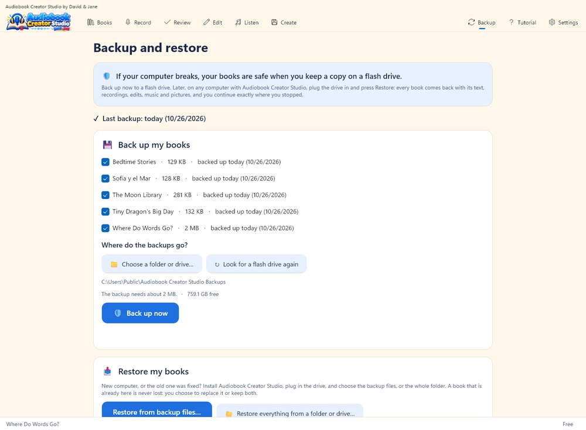Click backed up today text for Tiny Dragon's Big Day

click(x=257, y=212)
